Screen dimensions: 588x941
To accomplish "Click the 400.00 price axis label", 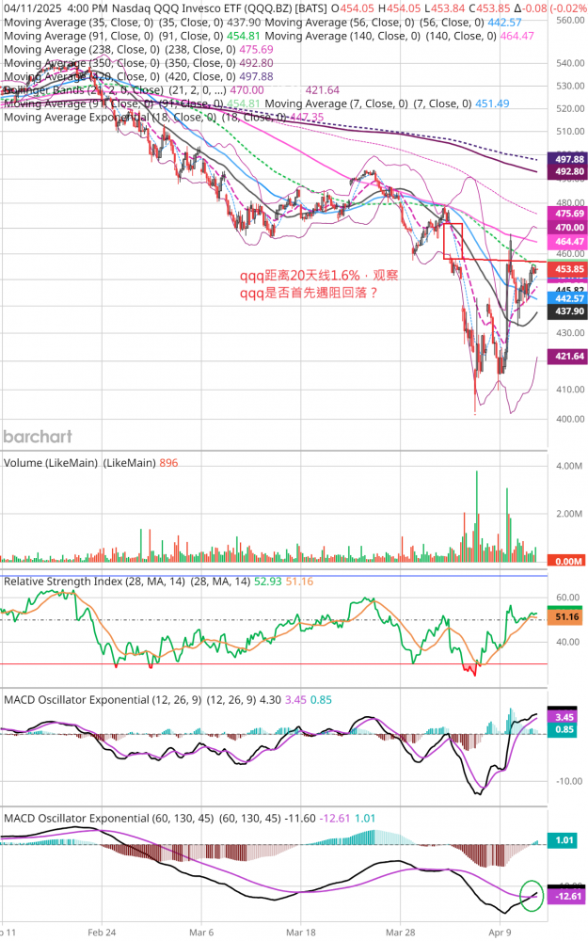I will pyautogui.click(x=570, y=419).
